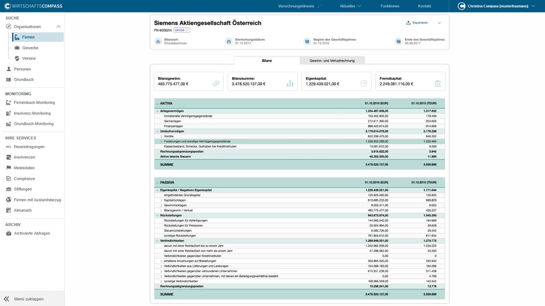
Task: Click Verbindlichkeiten gegenüber Kreditinstituten row label
Action: (193, 256)
